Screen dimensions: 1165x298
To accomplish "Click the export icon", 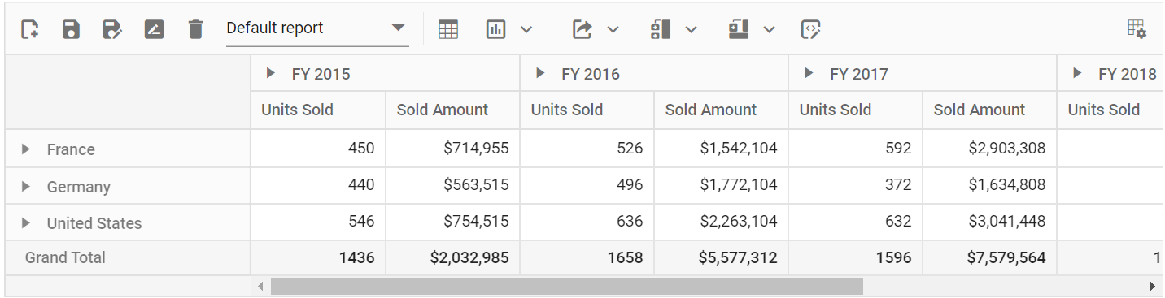I will (x=582, y=29).
